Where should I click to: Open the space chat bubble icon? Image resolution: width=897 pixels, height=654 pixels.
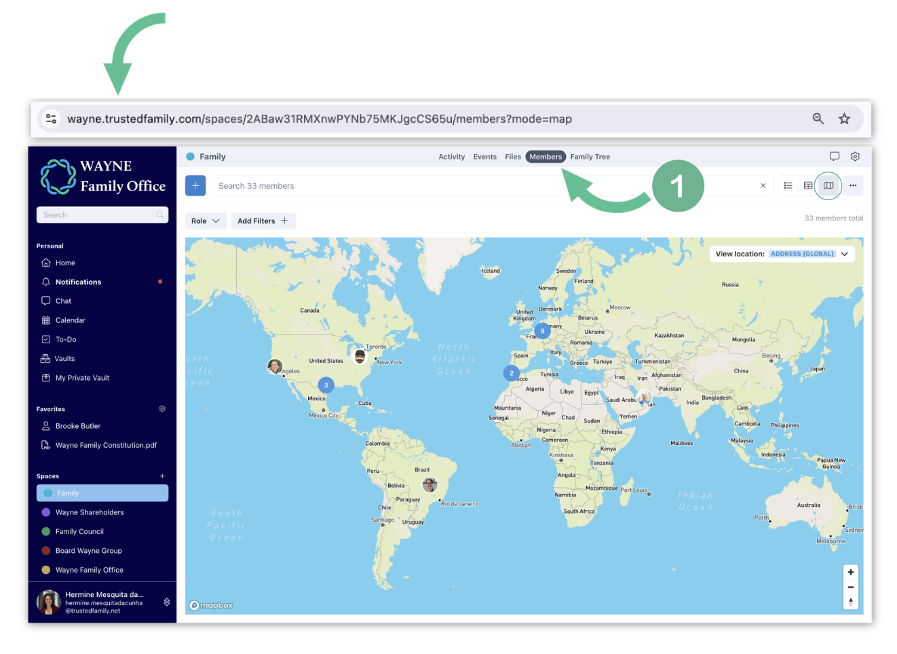(x=835, y=157)
